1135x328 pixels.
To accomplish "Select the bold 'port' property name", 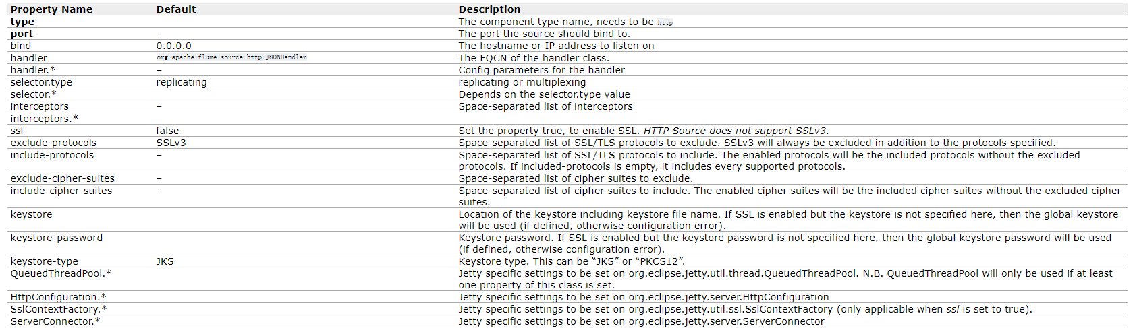I will pos(22,34).
